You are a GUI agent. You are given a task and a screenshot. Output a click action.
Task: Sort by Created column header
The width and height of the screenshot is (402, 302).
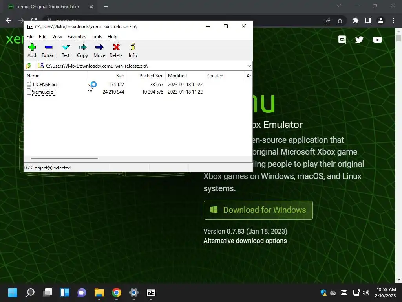click(224, 76)
